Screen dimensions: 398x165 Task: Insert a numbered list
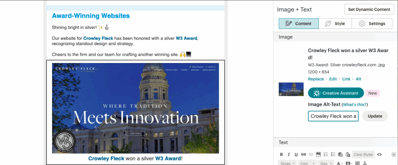pyautogui.click(x=326, y=155)
